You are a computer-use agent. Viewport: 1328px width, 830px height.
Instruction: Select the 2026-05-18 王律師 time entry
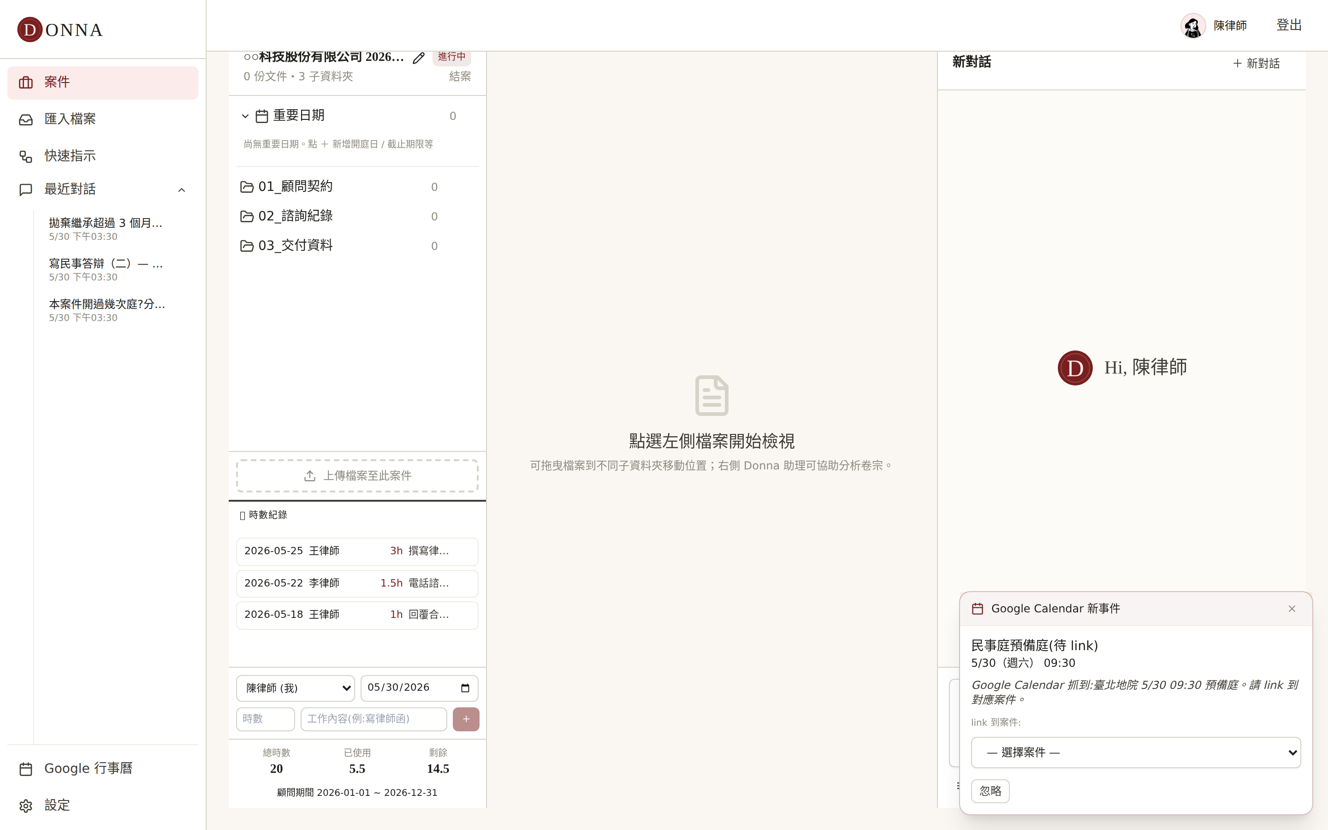(x=357, y=615)
